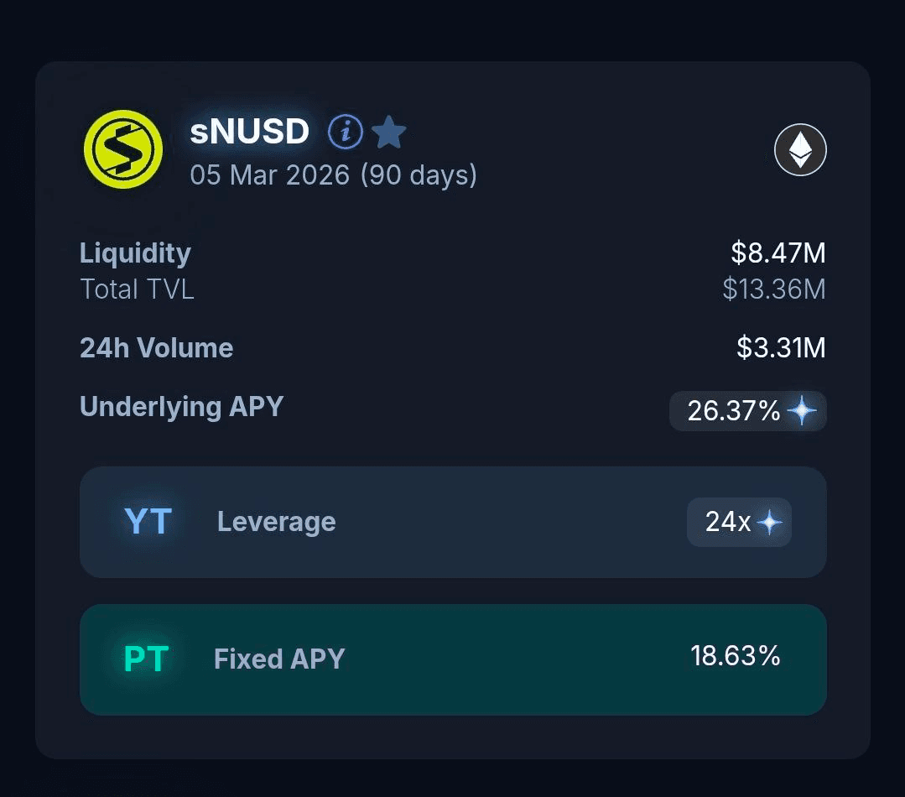
Task: Click the sparkle icon beside 26.37%
Action: tap(803, 411)
